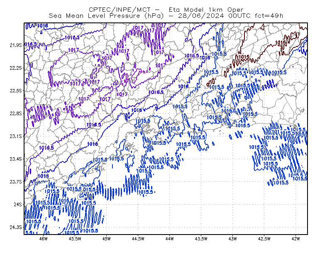Image resolution: width=332 pixels, height=257 pixels.
Task: Click the 45W longitude label
Action: [x=107, y=239]
